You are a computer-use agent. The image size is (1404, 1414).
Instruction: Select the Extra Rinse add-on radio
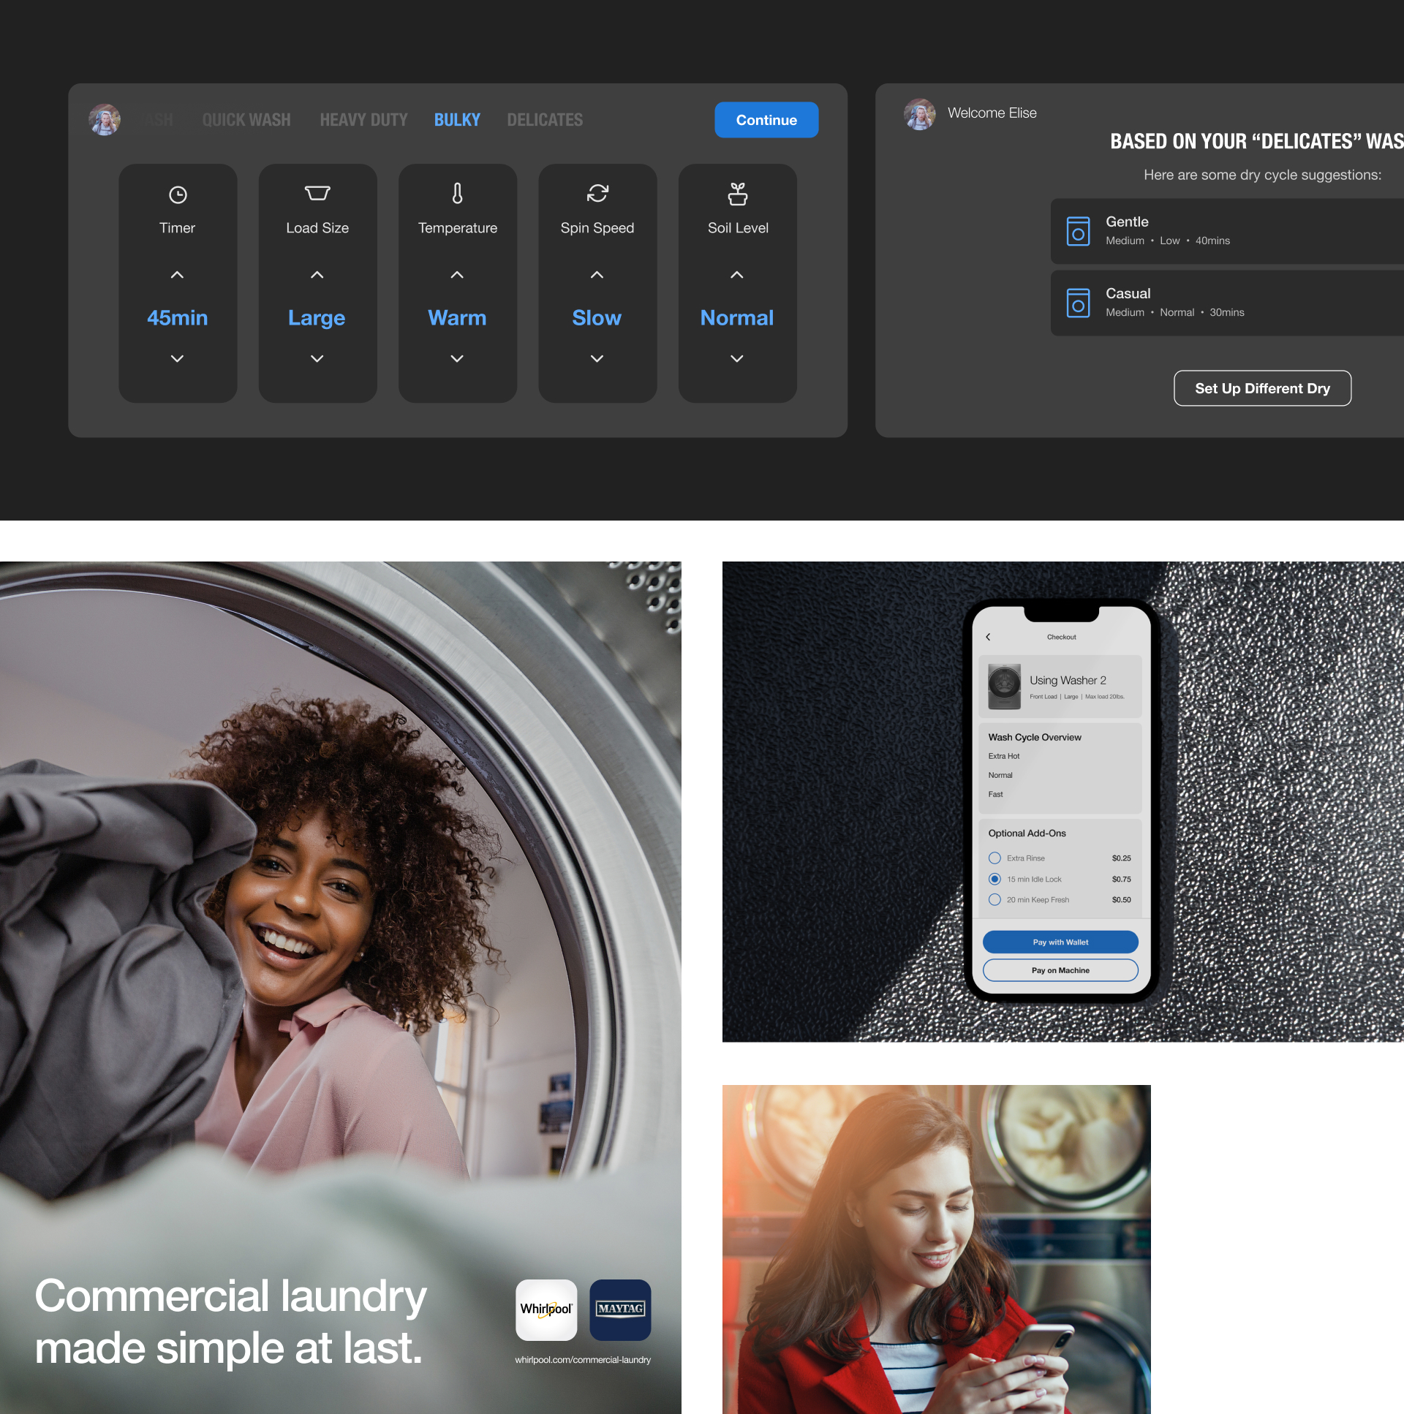(x=994, y=858)
